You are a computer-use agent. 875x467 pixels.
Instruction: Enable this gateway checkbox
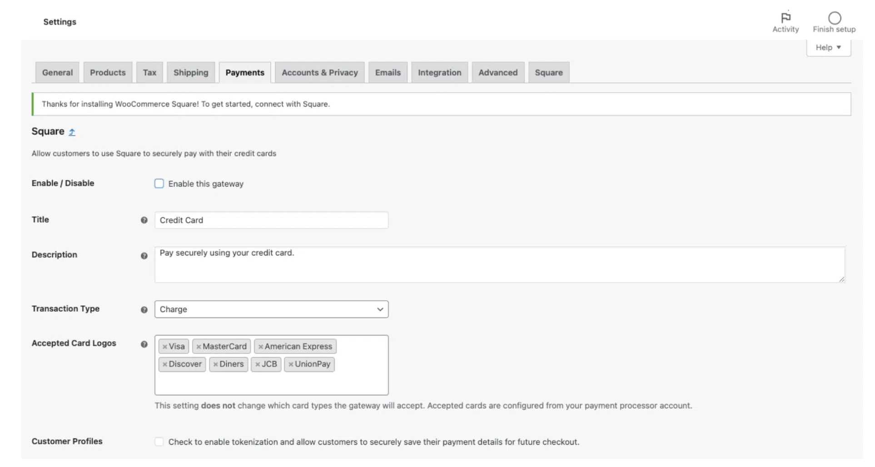(159, 184)
